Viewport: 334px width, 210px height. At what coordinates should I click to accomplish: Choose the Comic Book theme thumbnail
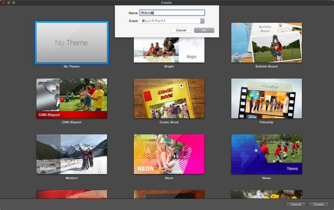(x=169, y=98)
